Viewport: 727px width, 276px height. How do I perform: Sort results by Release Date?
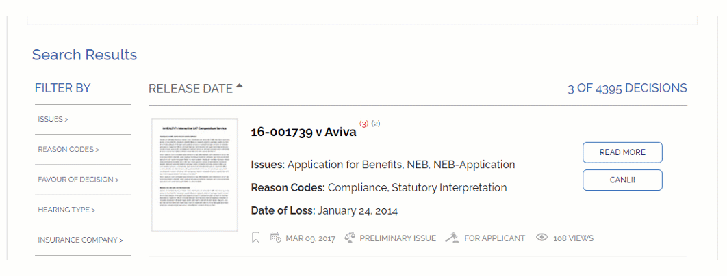point(190,88)
